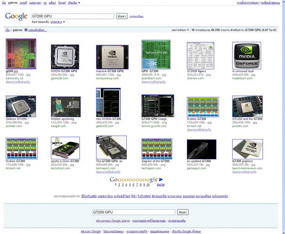The width and height of the screenshot is (285, 234).
Task: Open the an updated GT200 dark thumbnail
Action: pos(201,149)
